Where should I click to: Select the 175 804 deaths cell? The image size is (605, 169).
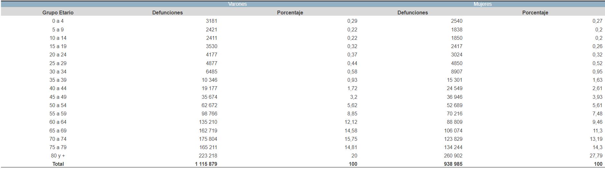pos(208,139)
